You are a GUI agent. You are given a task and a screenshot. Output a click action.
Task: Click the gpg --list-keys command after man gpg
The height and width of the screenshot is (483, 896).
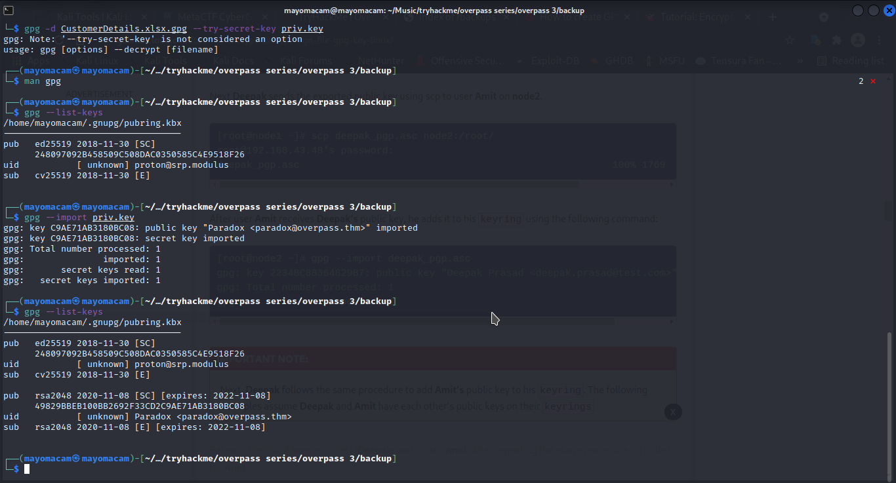point(64,113)
